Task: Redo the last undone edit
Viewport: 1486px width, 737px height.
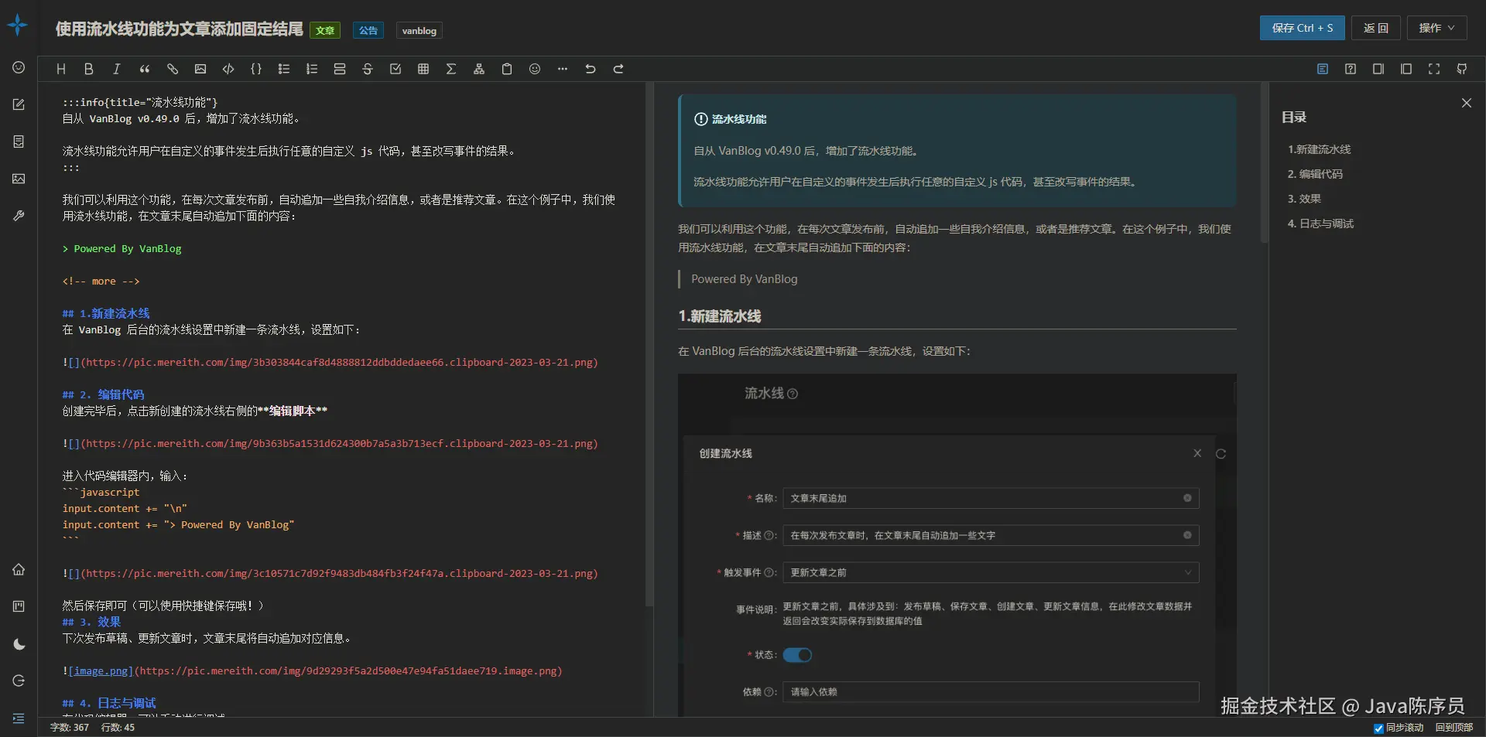Action: coord(618,69)
